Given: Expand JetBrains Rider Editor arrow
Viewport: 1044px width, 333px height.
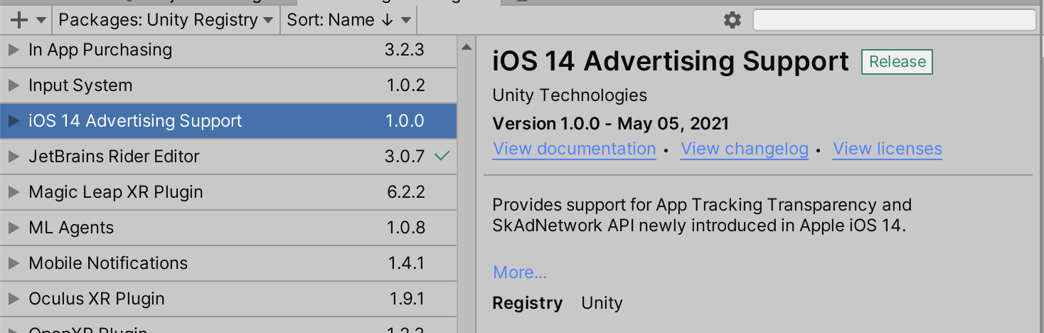Looking at the screenshot, I should (13, 157).
